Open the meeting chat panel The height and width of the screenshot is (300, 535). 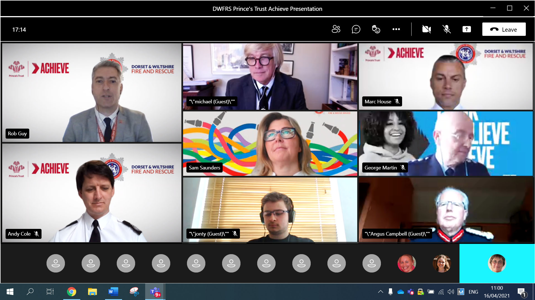356,29
